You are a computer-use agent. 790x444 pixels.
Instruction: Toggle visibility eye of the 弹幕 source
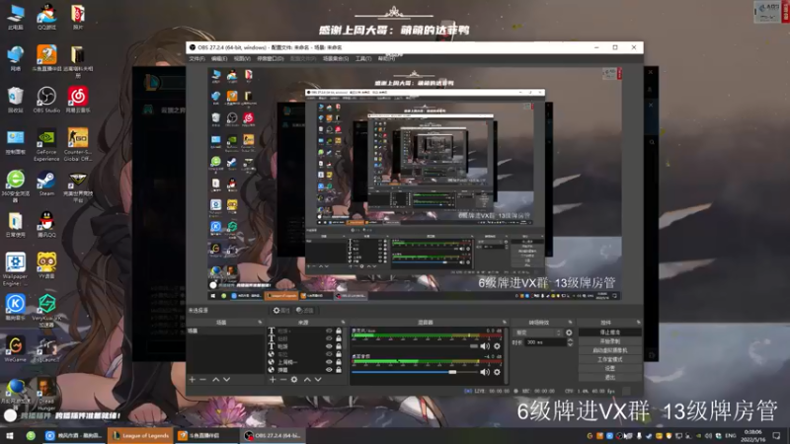coord(329,370)
